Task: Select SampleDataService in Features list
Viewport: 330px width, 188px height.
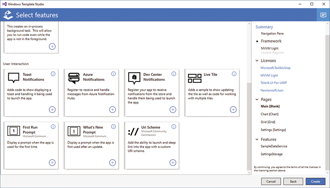Action: [274, 146]
